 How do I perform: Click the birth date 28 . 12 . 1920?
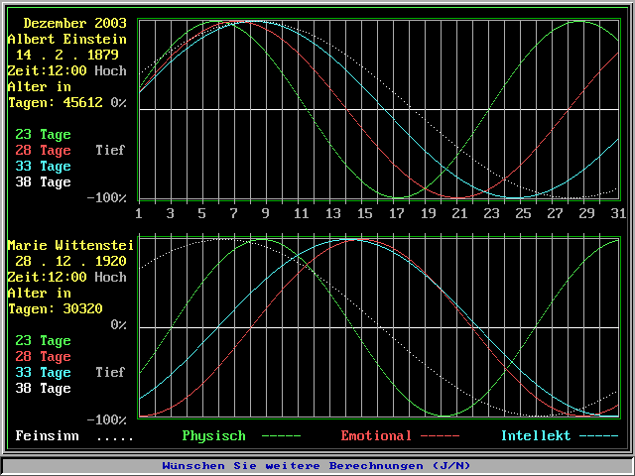click(x=69, y=261)
